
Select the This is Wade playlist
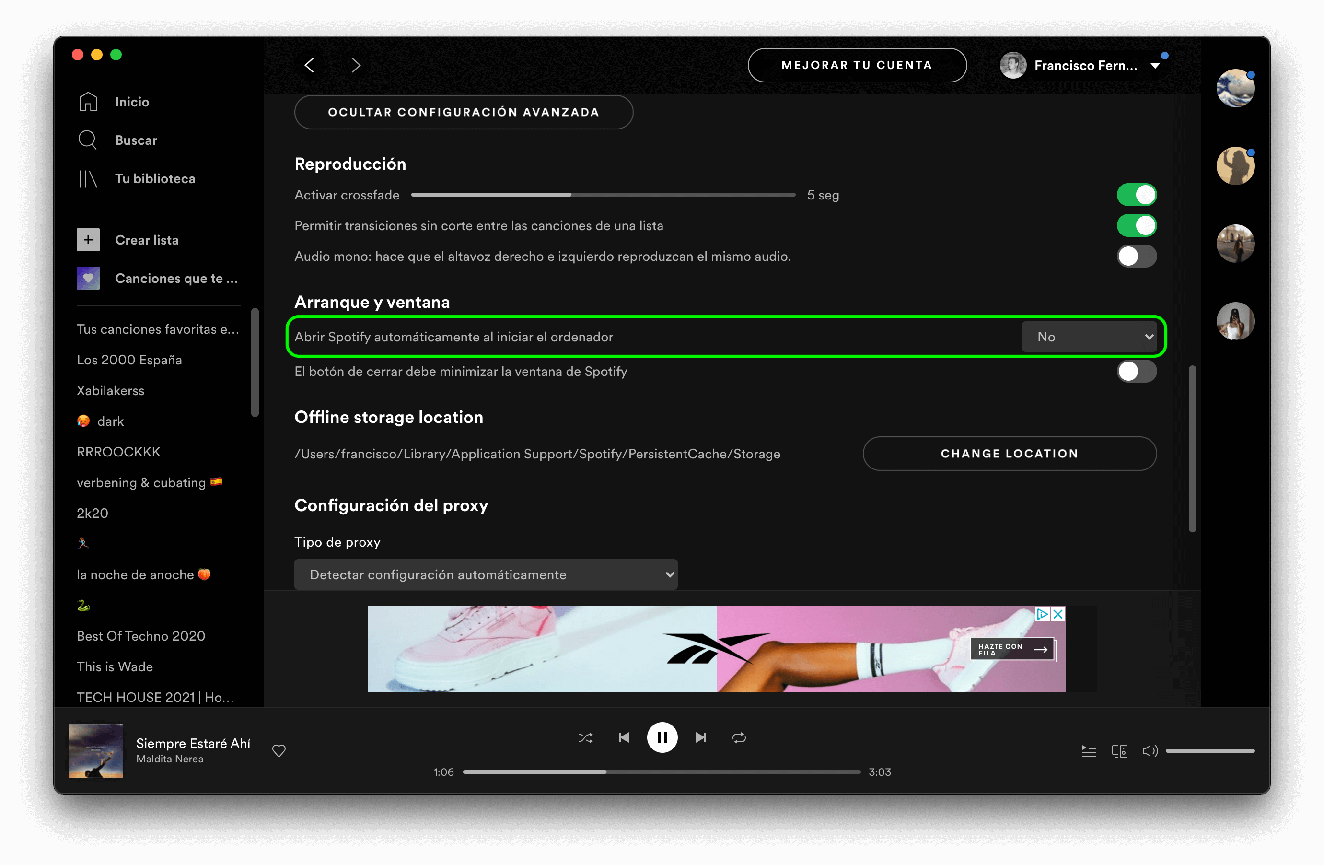(115, 666)
